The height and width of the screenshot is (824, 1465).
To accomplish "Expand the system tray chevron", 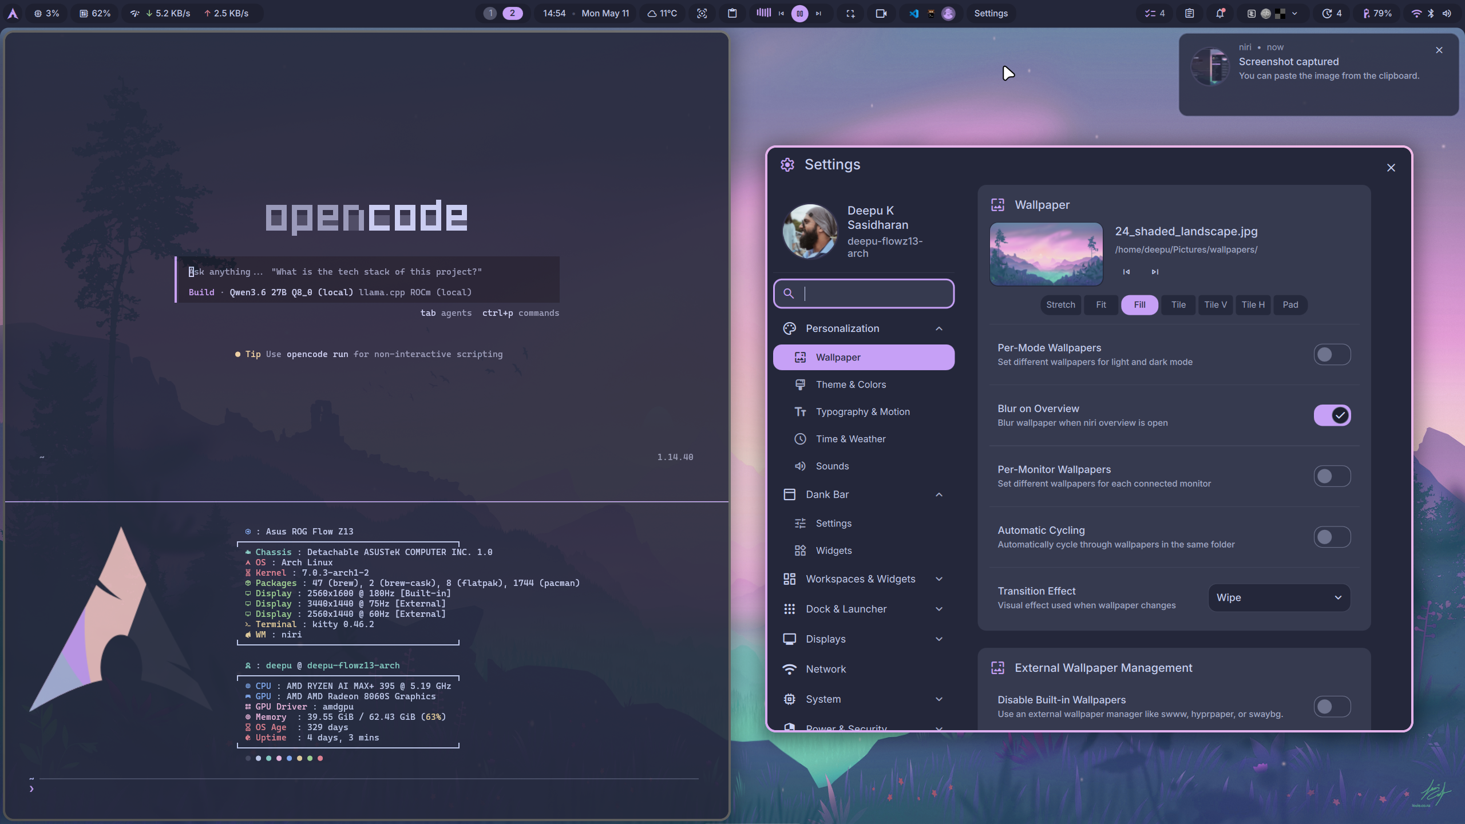I will [1294, 14].
